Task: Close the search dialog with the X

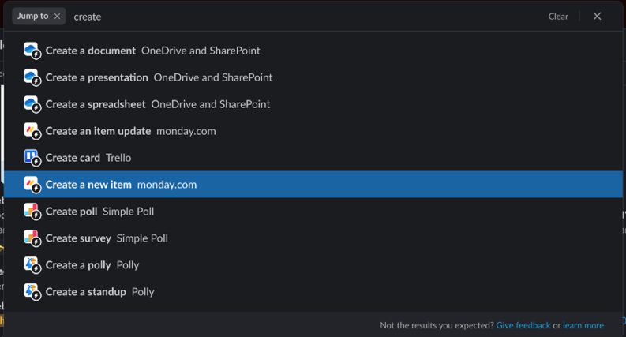Action: [x=597, y=16]
